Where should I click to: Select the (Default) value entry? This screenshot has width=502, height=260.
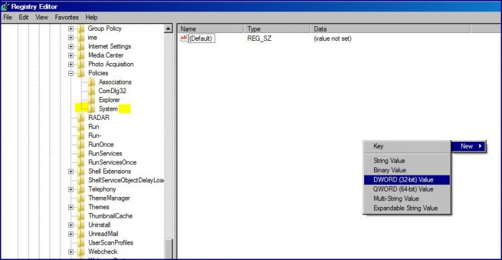click(201, 39)
